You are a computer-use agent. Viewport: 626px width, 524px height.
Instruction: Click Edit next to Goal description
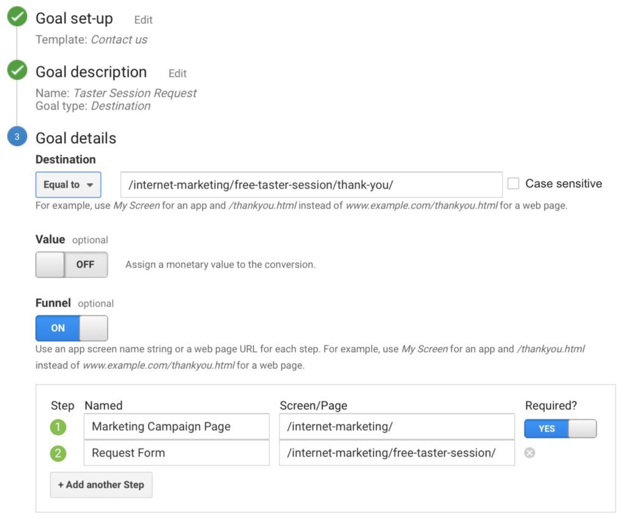pos(177,73)
